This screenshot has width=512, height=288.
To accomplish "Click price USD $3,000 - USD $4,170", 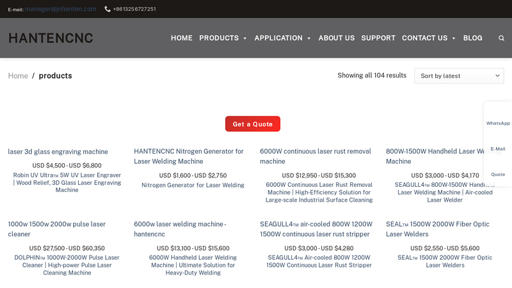I will 445,175.
